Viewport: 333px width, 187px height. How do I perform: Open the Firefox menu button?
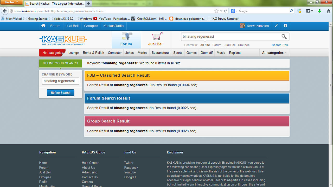click(12, 2)
